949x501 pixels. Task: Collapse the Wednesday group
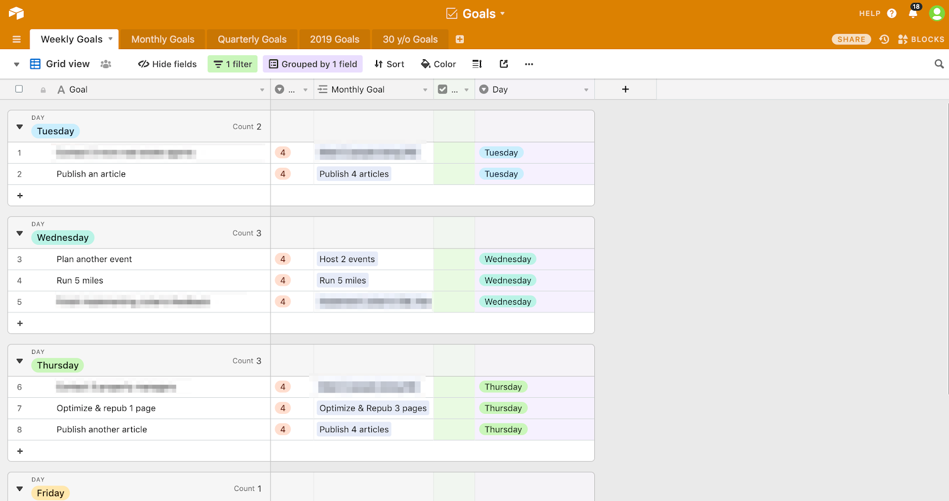point(20,233)
